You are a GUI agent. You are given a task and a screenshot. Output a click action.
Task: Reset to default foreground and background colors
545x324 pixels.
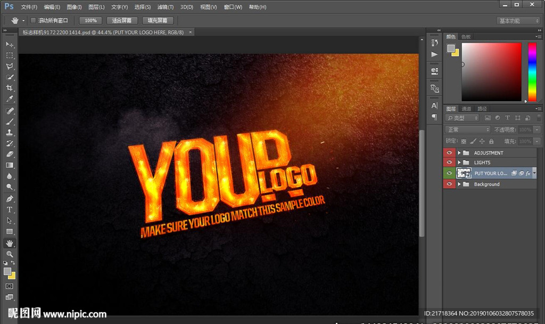(x=5, y=263)
